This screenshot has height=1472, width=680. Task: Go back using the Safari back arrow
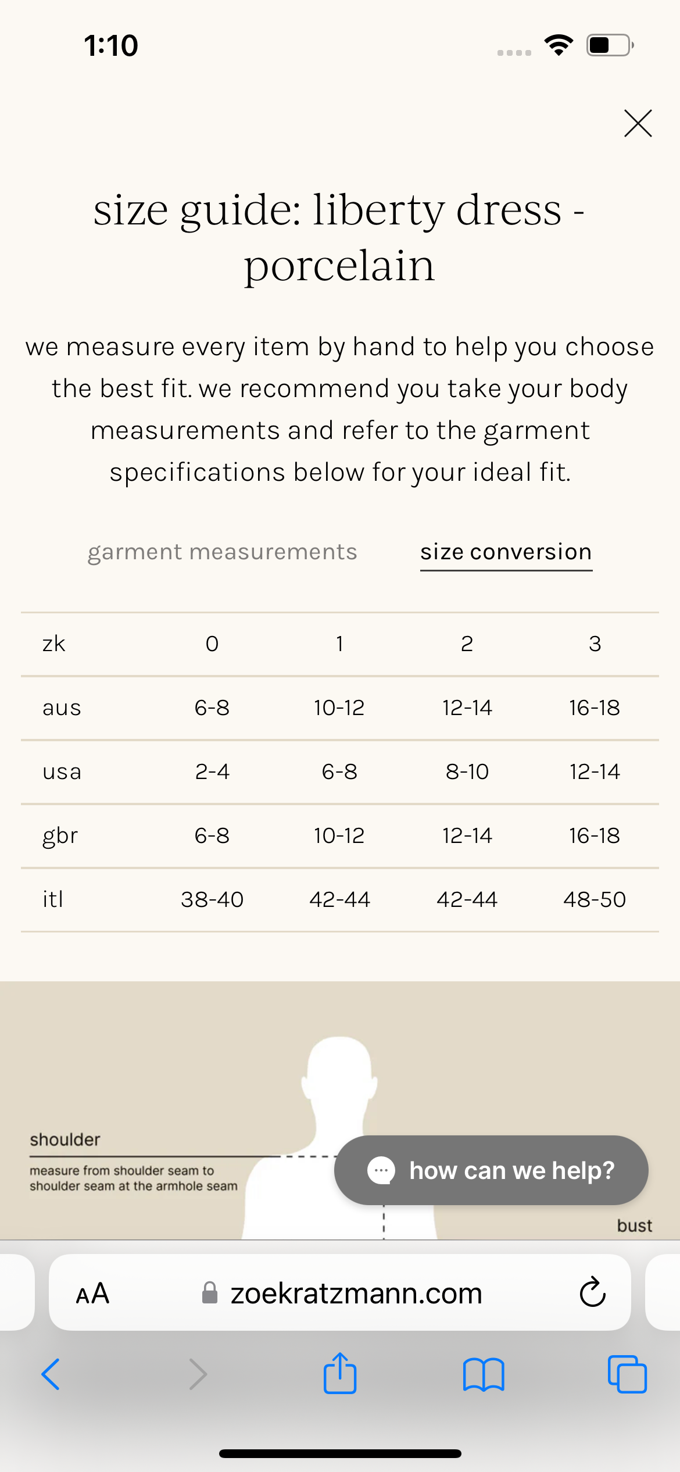(51, 1374)
